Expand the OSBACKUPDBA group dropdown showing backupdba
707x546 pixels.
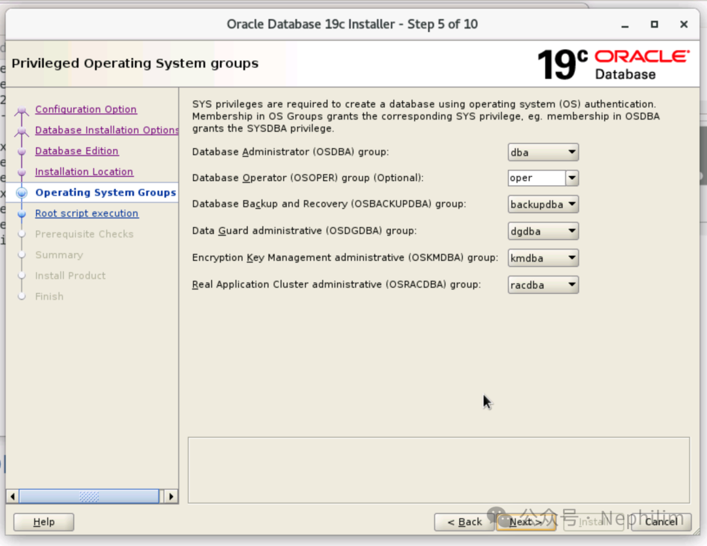[543, 204]
